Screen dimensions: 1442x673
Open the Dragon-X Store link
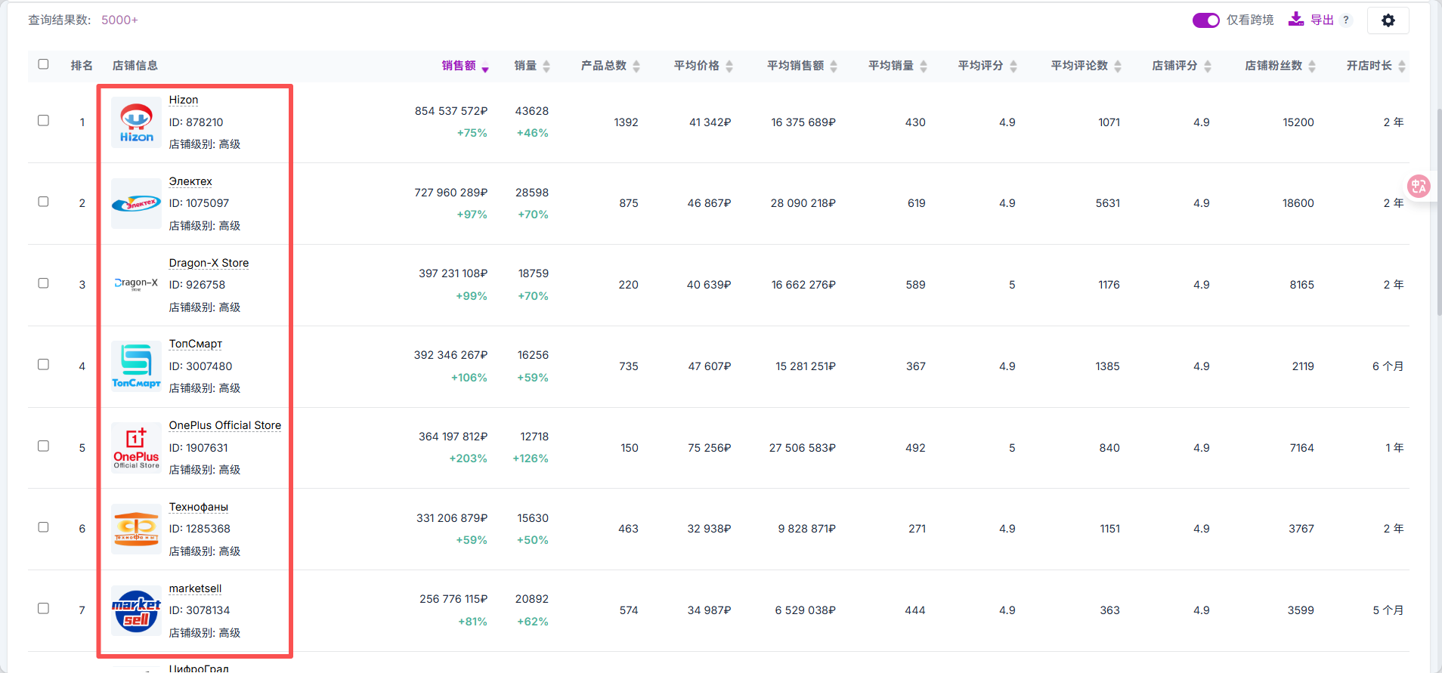pyautogui.click(x=209, y=263)
